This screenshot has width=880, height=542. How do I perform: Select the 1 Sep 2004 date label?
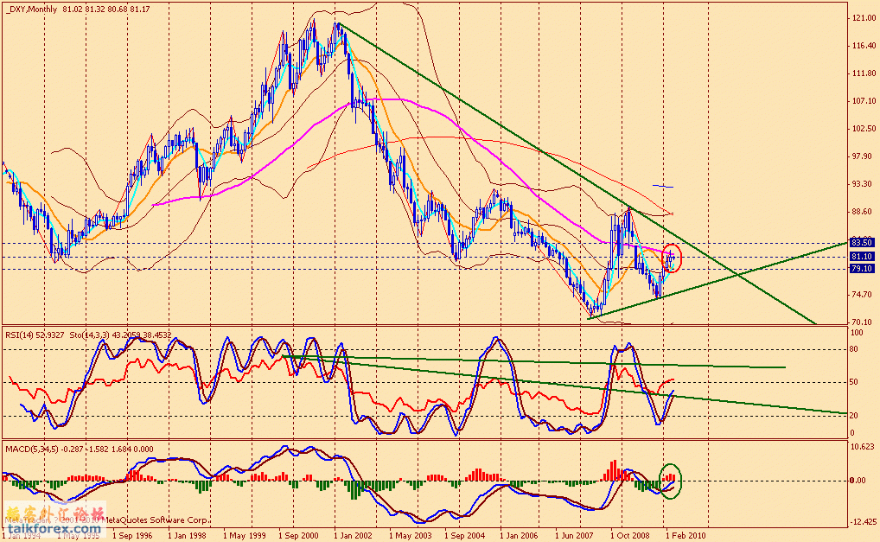465,535
